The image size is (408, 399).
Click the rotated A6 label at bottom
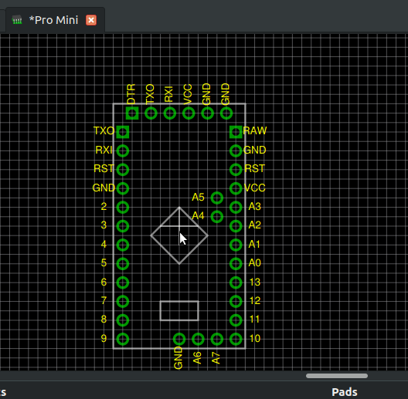click(x=197, y=357)
